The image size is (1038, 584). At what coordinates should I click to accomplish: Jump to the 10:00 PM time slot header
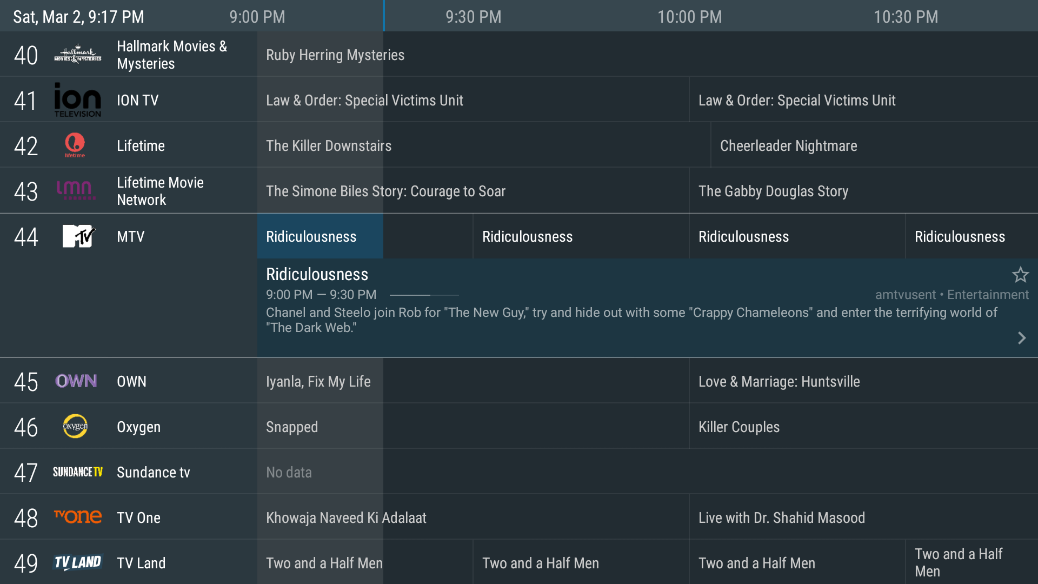point(689,17)
